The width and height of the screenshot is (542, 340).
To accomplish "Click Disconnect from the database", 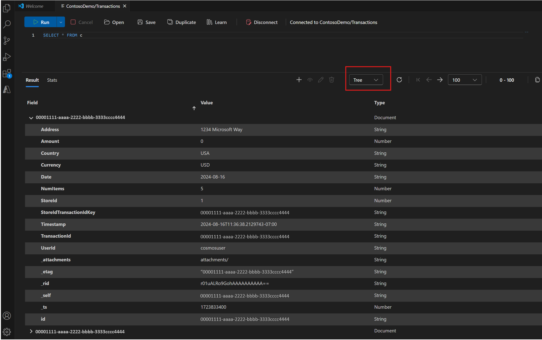I will pos(262,22).
